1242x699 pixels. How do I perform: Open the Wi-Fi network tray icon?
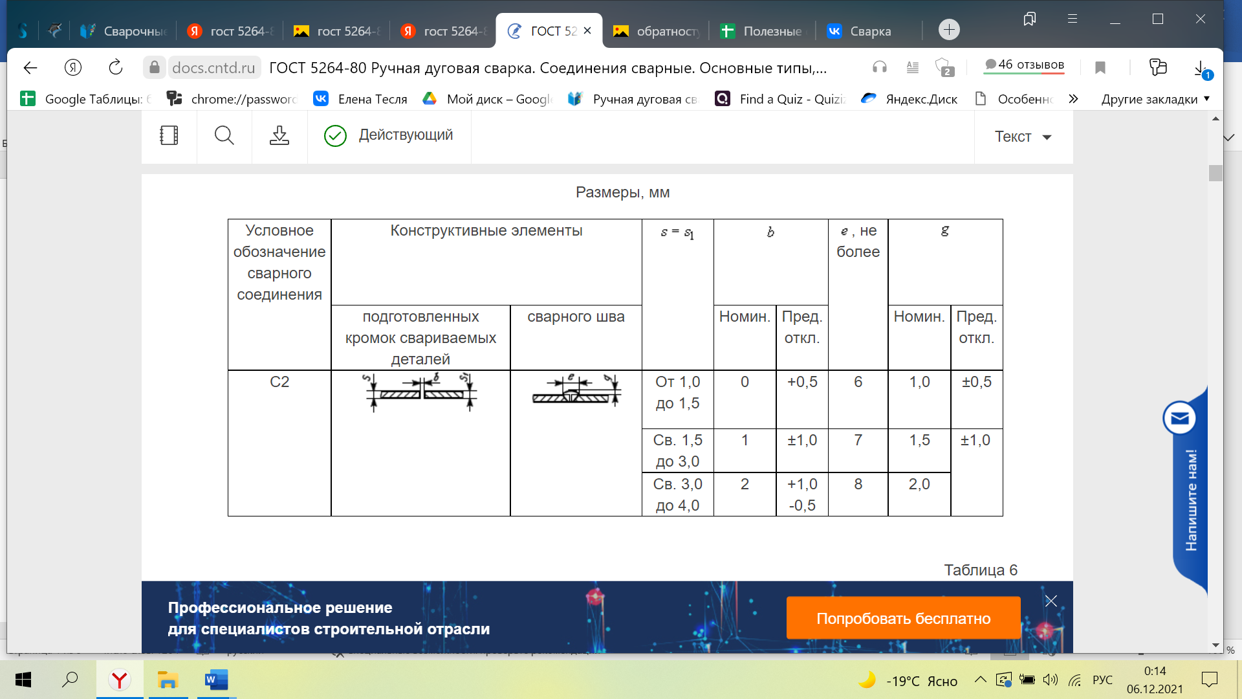pyautogui.click(x=1074, y=680)
